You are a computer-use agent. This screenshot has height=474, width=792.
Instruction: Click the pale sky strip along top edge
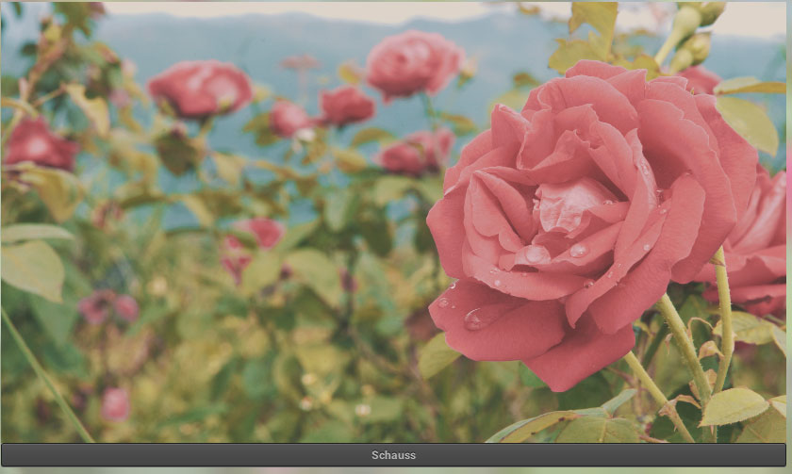pyautogui.click(x=377, y=9)
